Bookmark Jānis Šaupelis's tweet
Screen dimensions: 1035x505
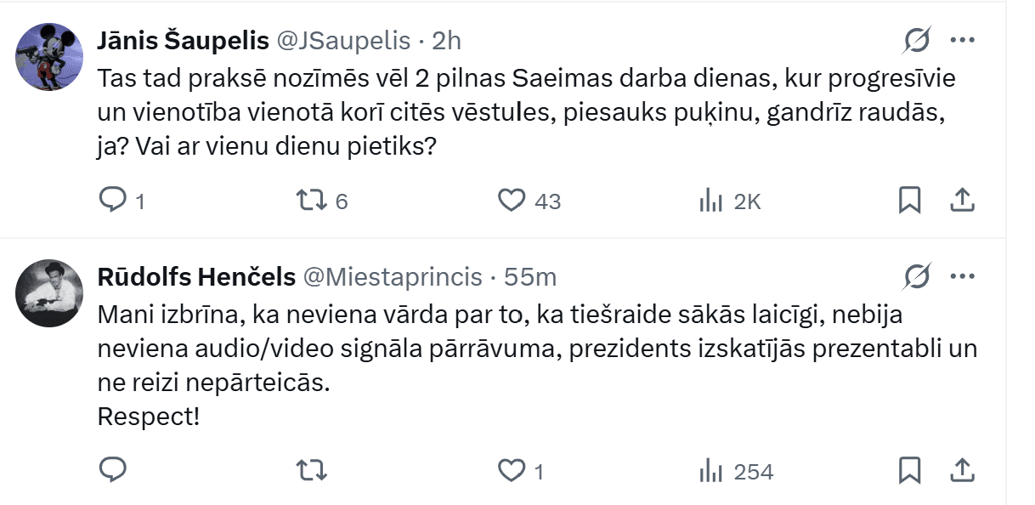[909, 201]
